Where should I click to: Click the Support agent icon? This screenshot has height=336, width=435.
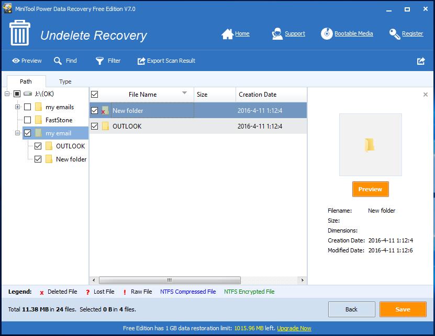point(277,34)
